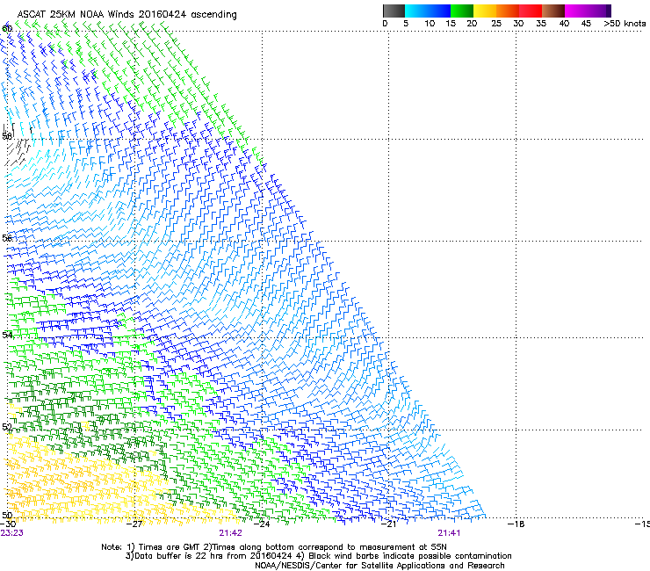The height and width of the screenshot is (571, 650).
Task: Click the purple time stamp 21:42
Action: click(230, 533)
